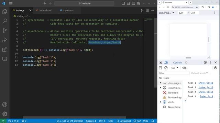The width and height of the screenshot is (220, 123).
Task: Open the Dimensions dropdown
Action: [x=166, y=13]
